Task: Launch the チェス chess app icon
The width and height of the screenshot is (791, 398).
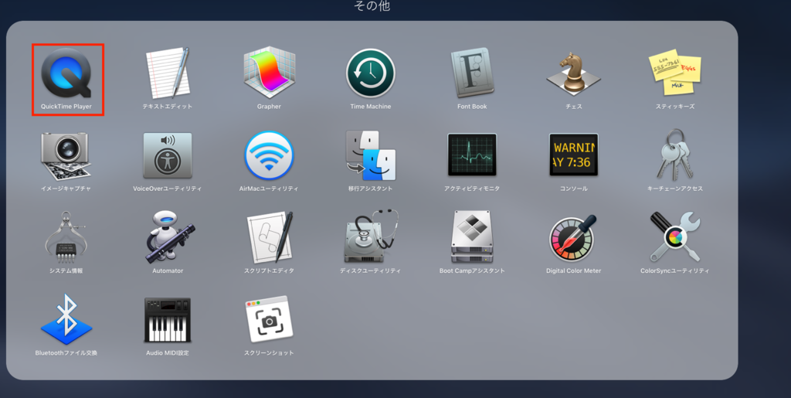Action: pos(574,73)
